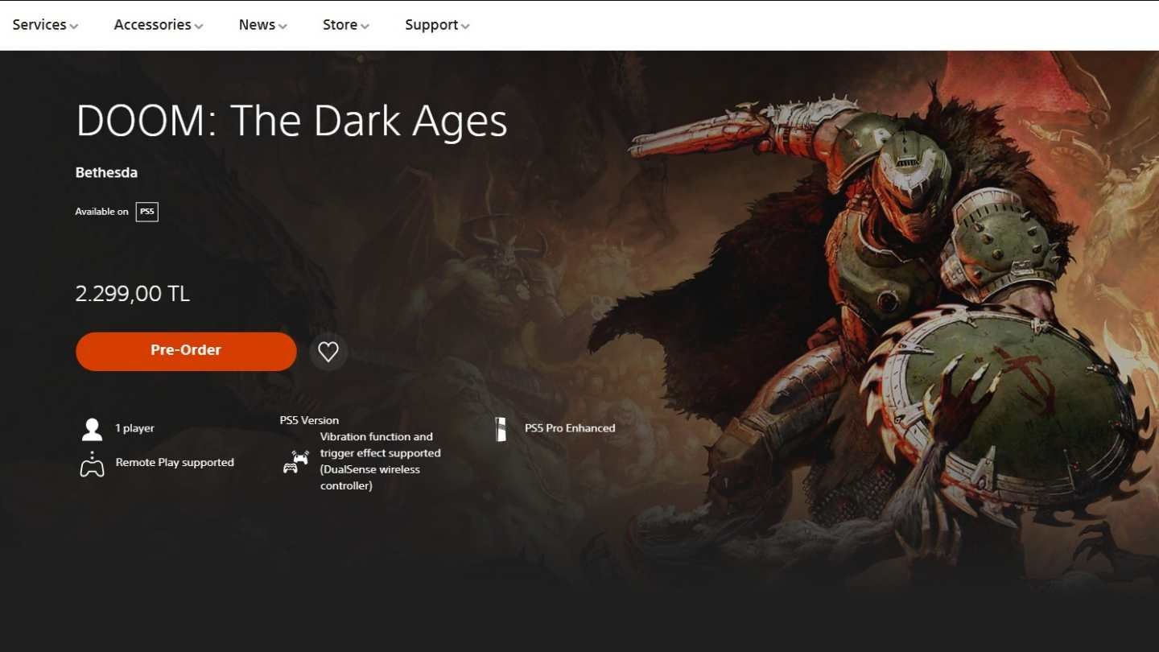Screen dimensions: 1159x652
Task: Expand the chevron next to Services
Action: 74,27
